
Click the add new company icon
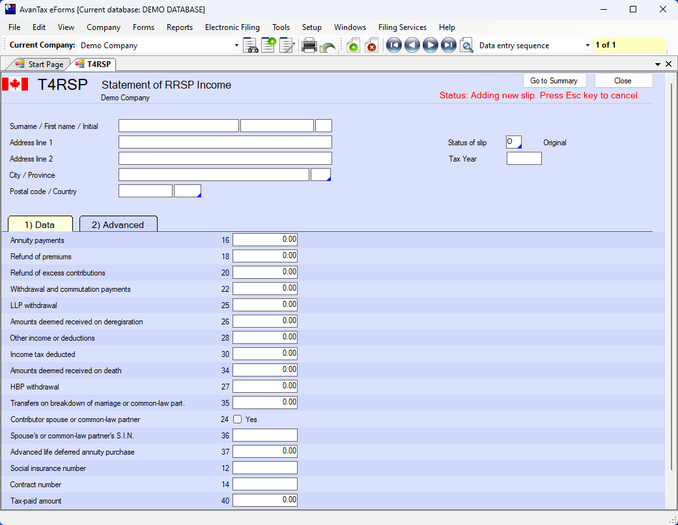click(268, 46)
